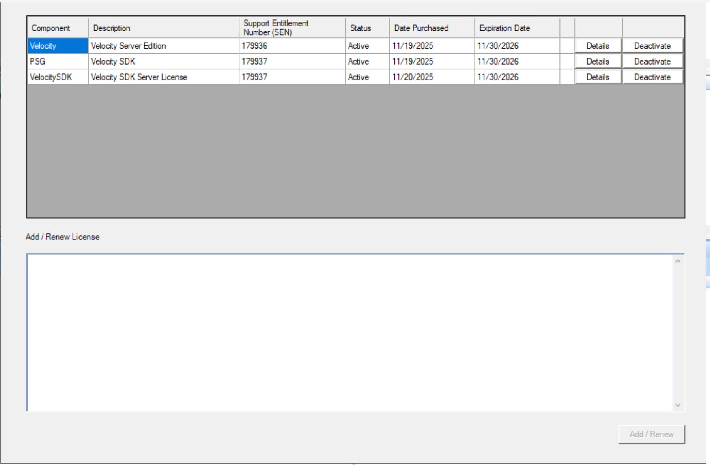Screen dimensions: 710x465
Task: Click the 11/20/2025 purchase date
Action: (432, 77)
